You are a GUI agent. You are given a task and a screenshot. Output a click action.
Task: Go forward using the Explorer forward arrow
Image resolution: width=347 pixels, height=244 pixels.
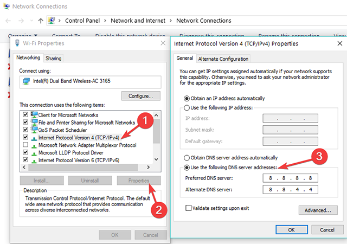coord(21,21)
